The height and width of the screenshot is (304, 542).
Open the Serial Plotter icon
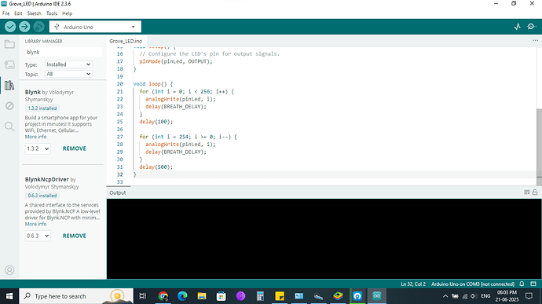tap(517, 27)
